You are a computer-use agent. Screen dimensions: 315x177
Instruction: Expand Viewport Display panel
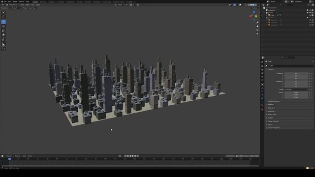tap(273, 121)
